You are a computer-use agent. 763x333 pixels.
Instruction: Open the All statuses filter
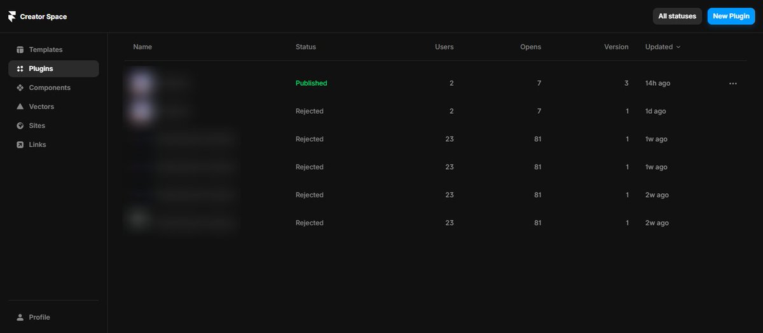tap(677, 17)
